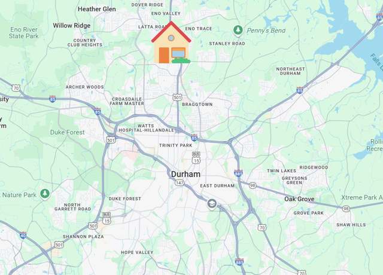Image resolution: width=383 pixels, height=275 pixels.
Task: Click US 501 shield near Braggtown
Action: (177, 97)
